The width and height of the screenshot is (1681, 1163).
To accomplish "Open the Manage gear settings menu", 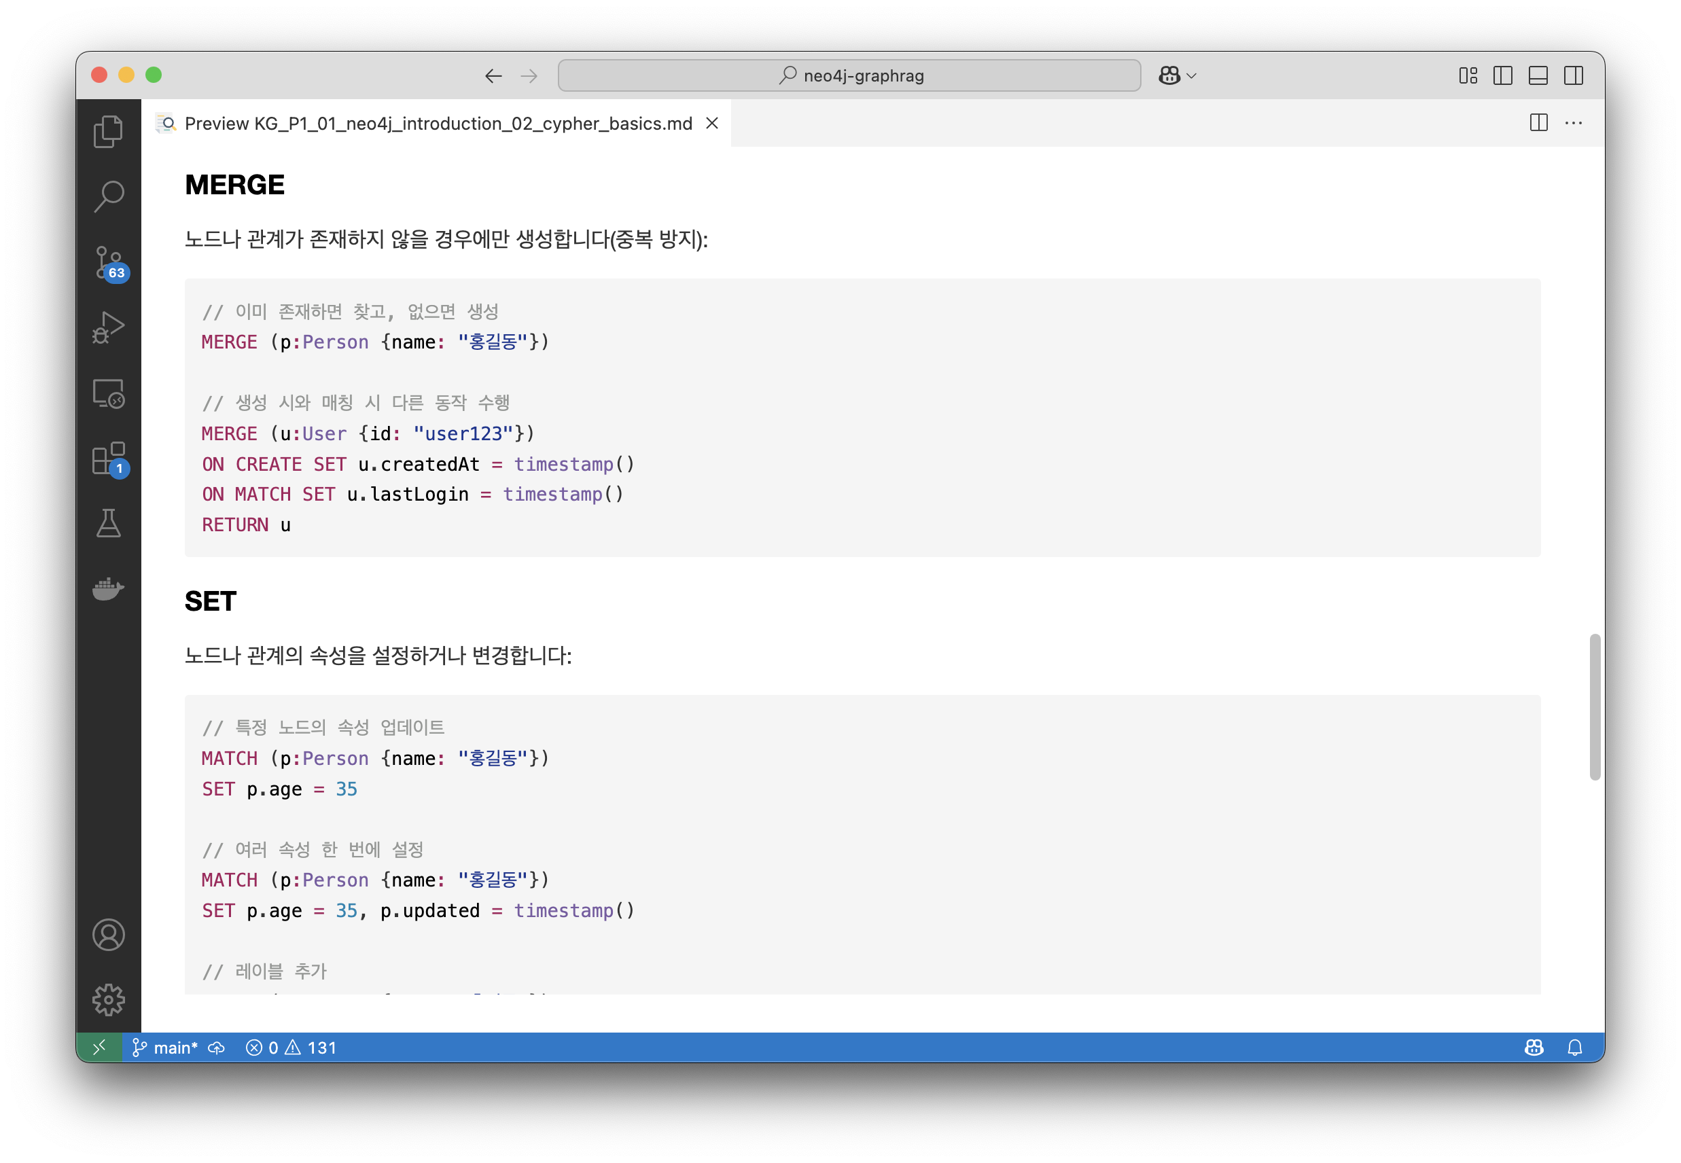I will (x=109, y=1000).
